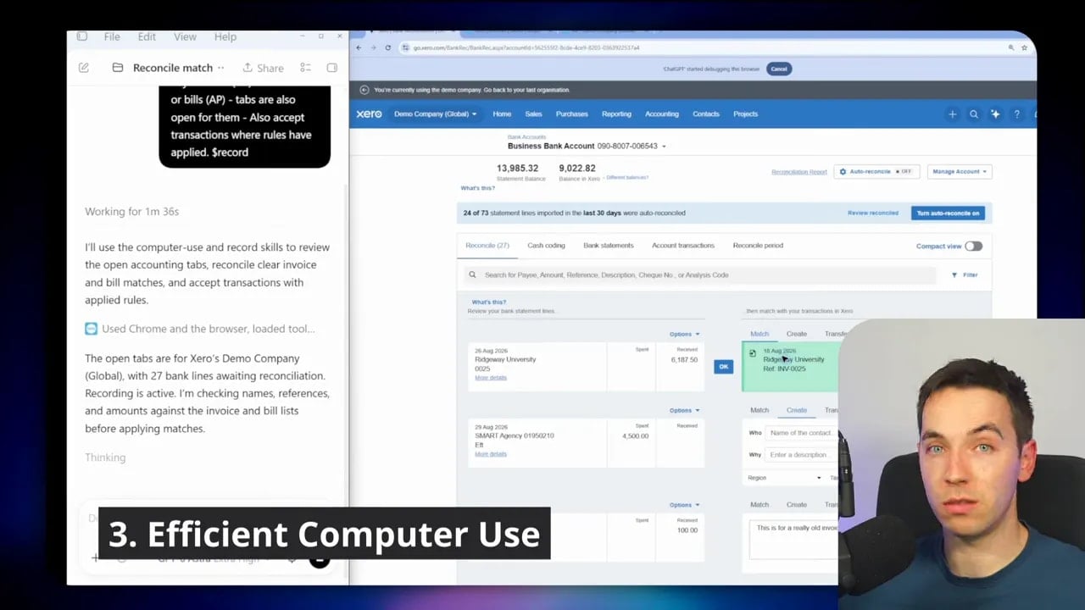Reload the Xero browser page
This screenshot has height=610, width=1085.
click(x=388, y=47)
